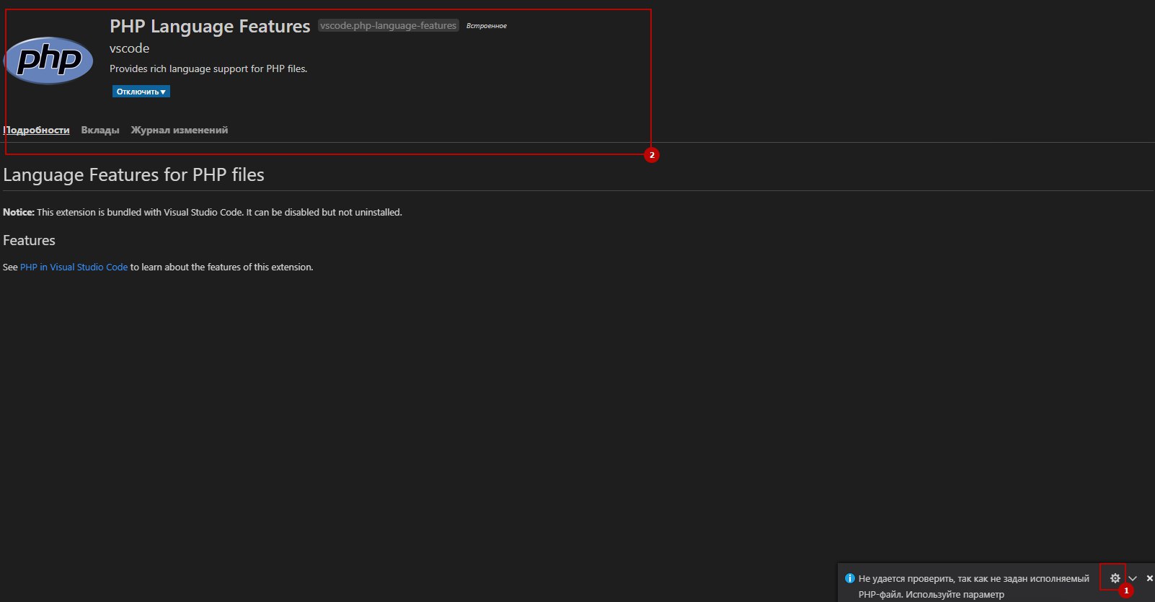The image size is (1155, 602).
Task: Open the Отключить dropdown button
Action: tap(141, 92)
